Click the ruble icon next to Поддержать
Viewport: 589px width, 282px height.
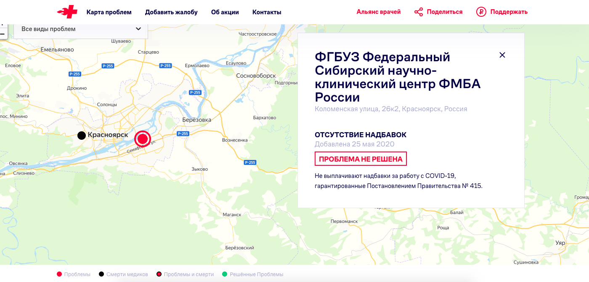[481, 12]
